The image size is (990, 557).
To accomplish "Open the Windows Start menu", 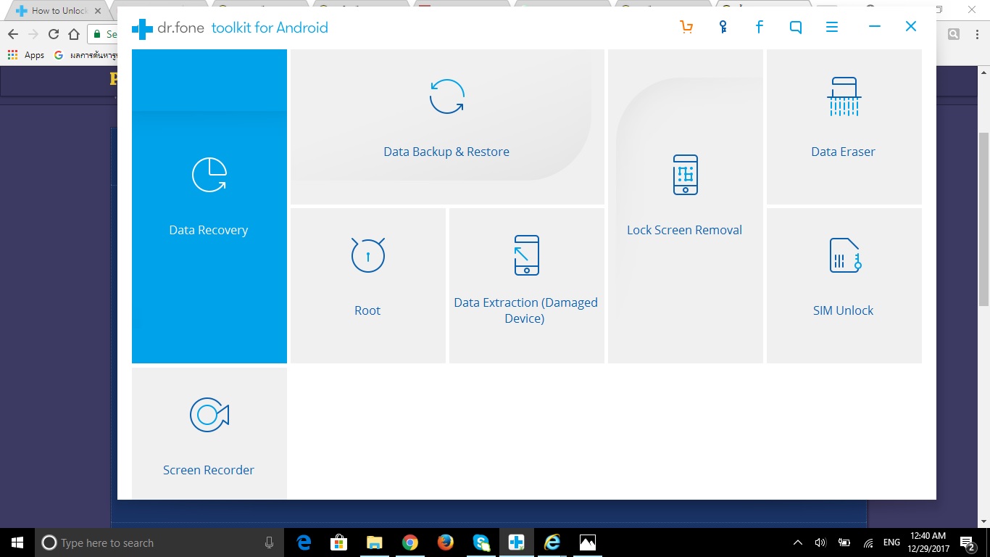I will coord(17,542).
